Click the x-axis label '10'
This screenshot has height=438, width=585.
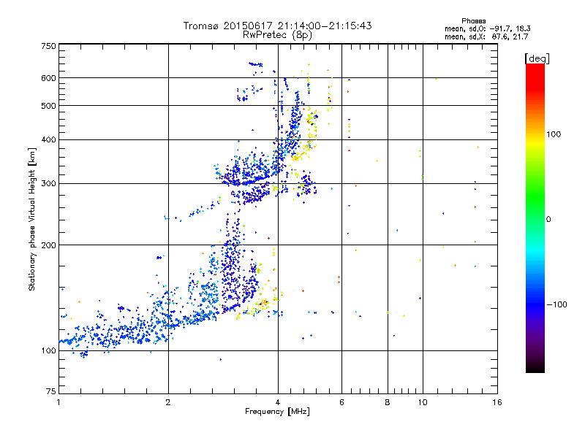(x=423, y=402)
